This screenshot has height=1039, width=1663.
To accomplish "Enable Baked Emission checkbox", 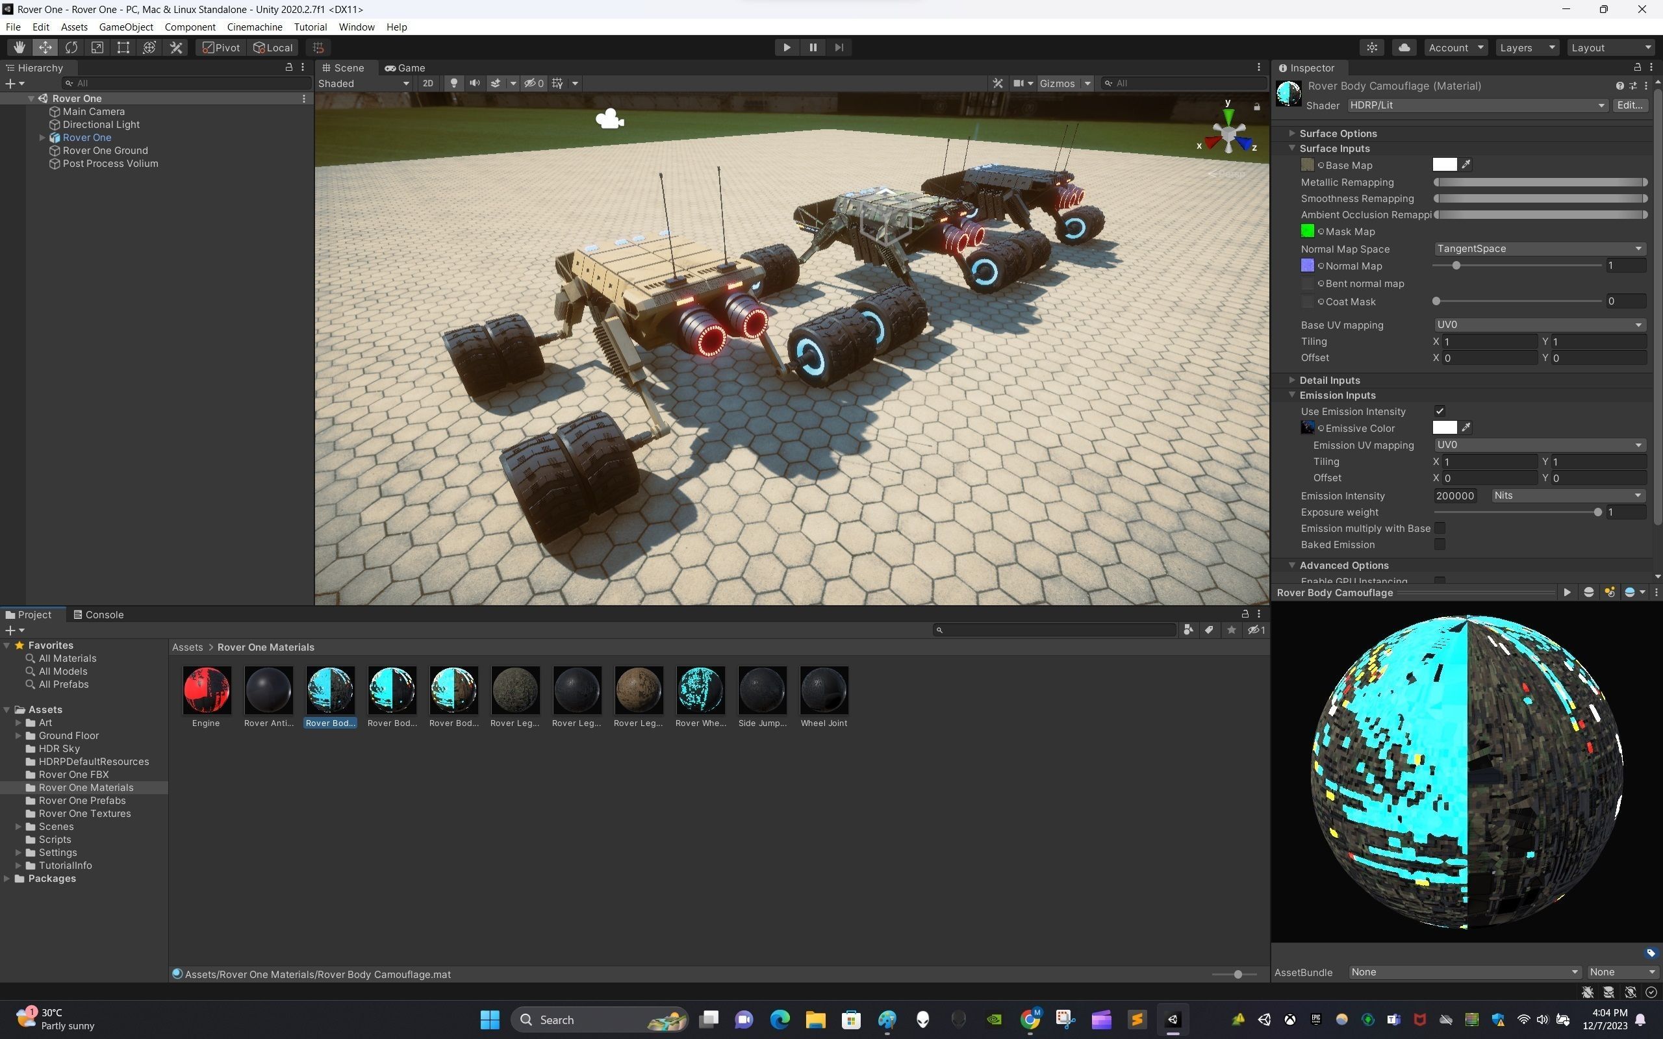I will pos(1439,544).
